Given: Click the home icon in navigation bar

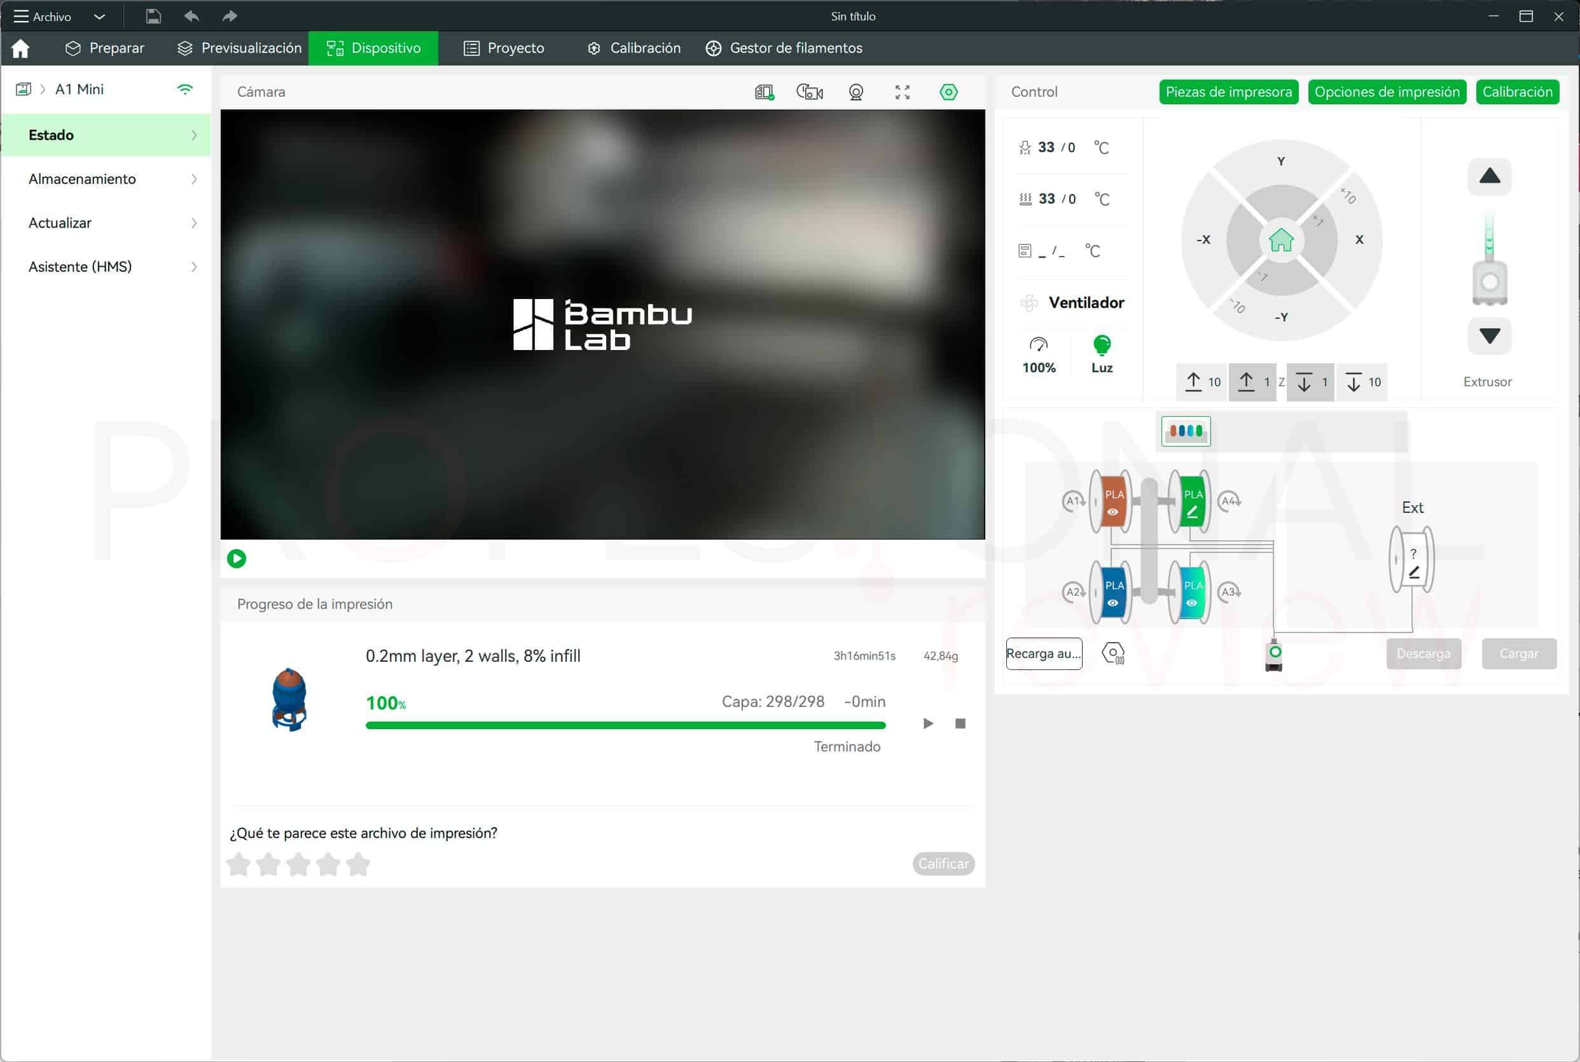Looking at the screenshot, I should 20,48.
